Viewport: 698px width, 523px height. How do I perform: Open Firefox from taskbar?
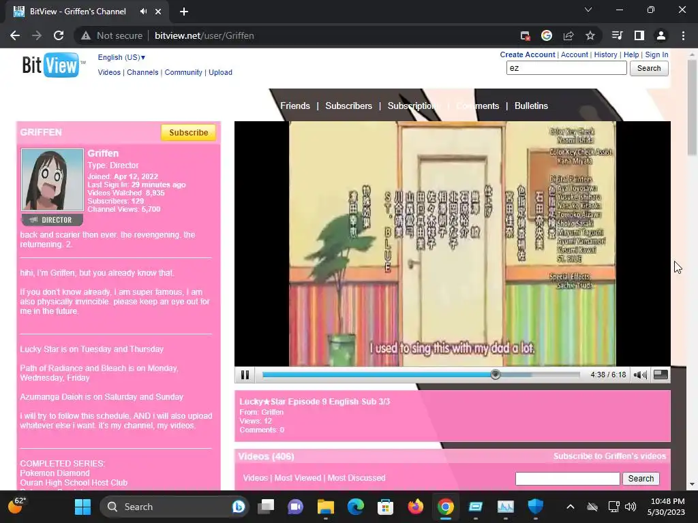pos(415,507)
